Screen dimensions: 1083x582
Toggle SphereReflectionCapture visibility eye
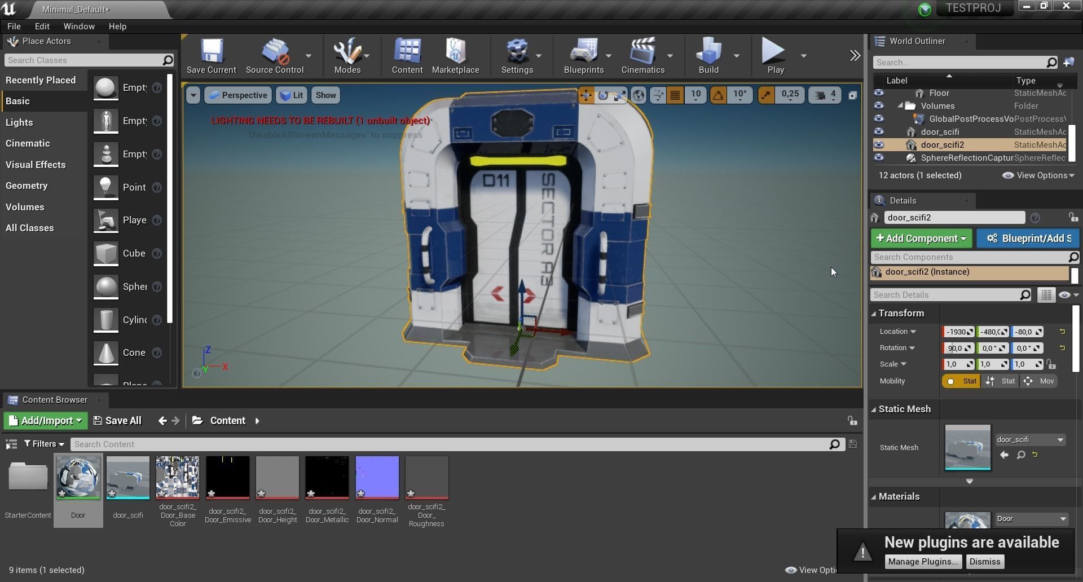pos(879,158)
